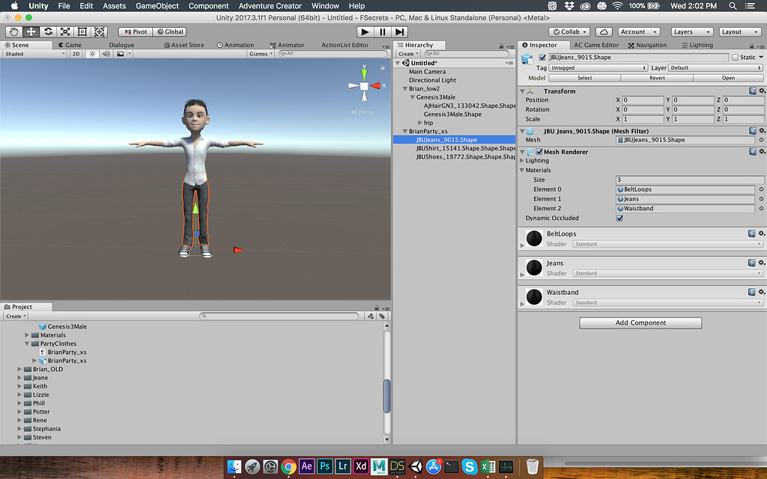
Task: Select the Rect Transform tool
Action: pyautogui.click(x=82, y=31)
